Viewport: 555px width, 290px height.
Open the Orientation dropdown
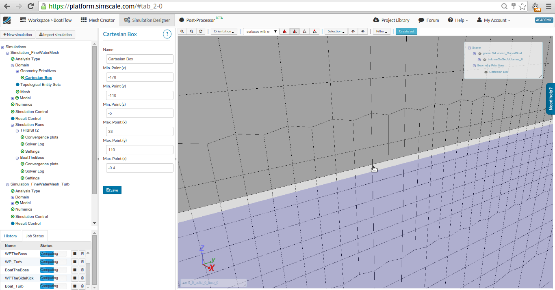[x=224, y=32]
